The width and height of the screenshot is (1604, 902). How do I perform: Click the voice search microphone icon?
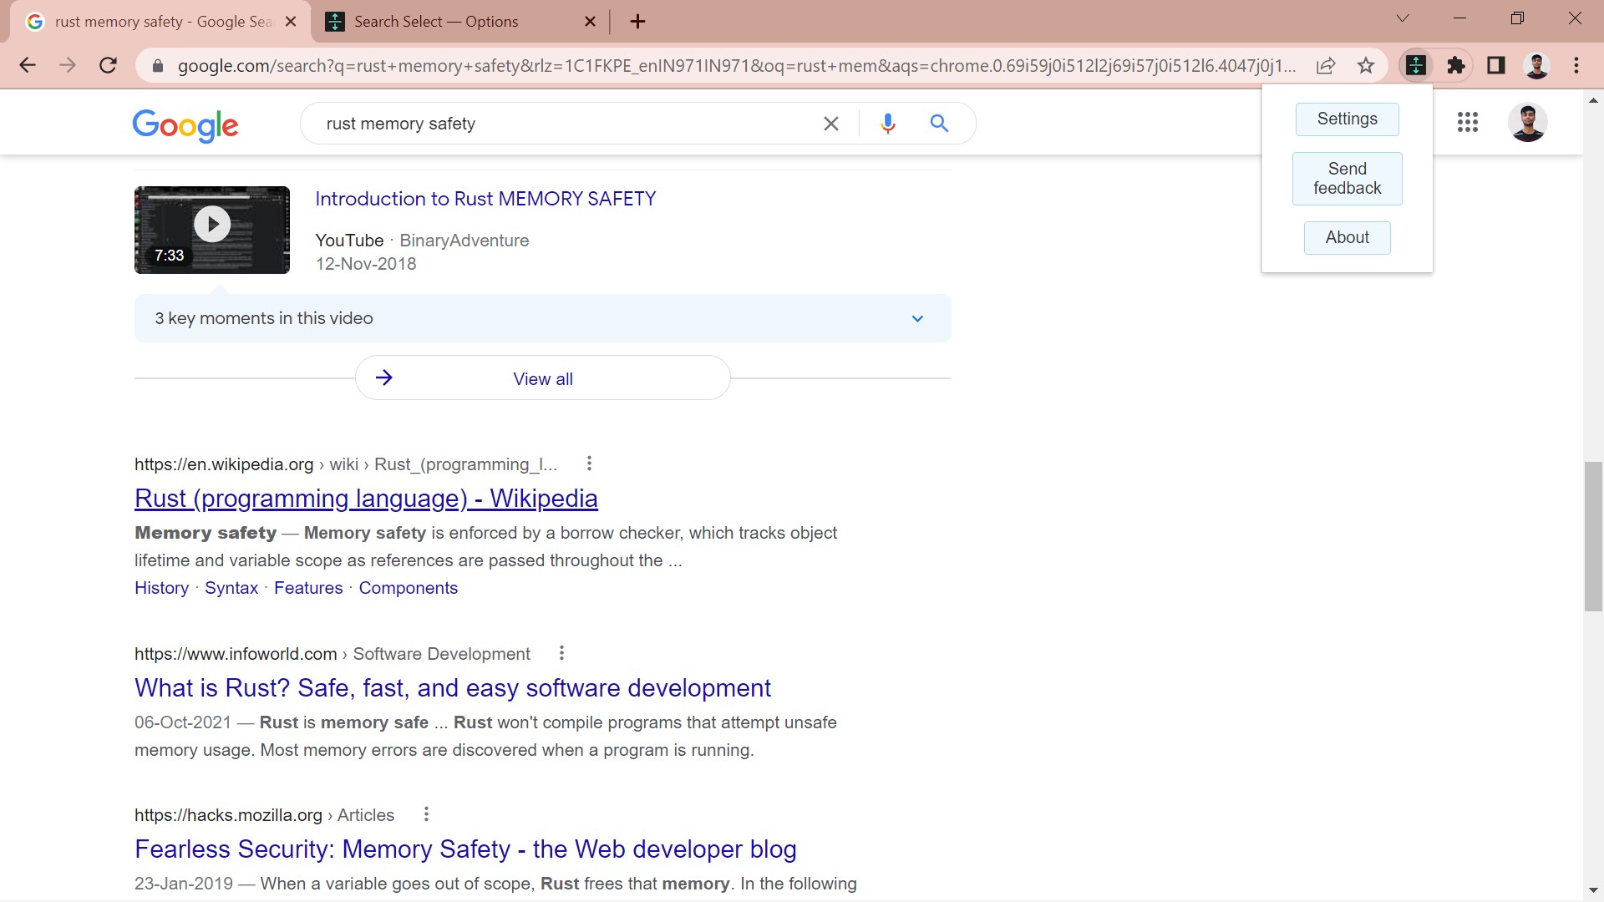click(x=888, y=123)
